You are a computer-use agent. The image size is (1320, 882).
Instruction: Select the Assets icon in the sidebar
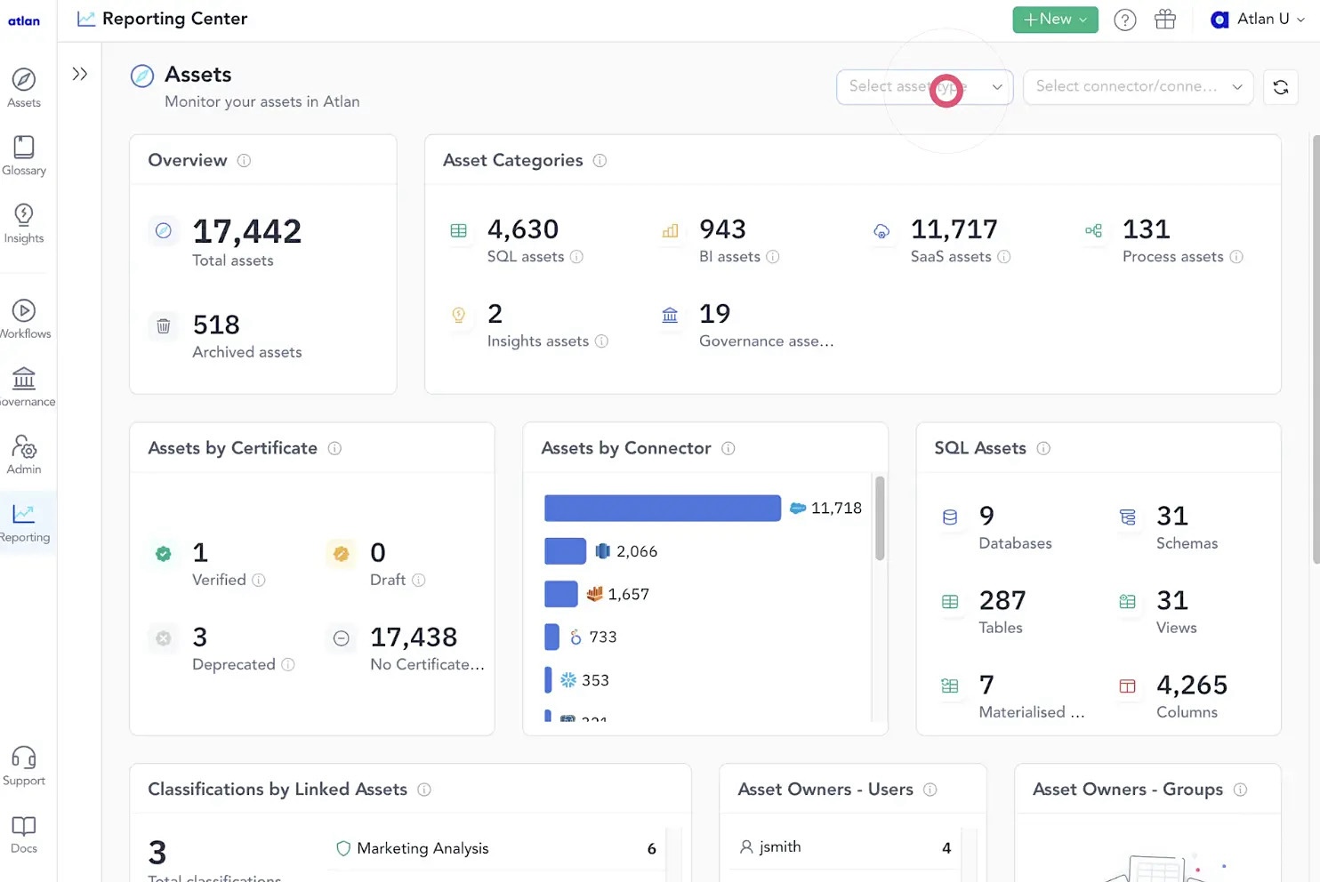(24, 78)
